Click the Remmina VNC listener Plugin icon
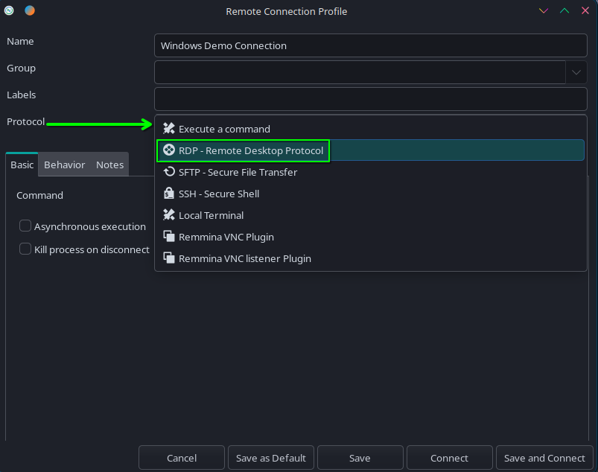Screen dimensions: 598x472 click(169, 258)
